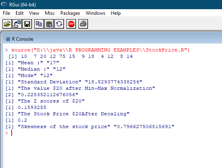Viewport: 222px width, 168px height.
Task: Click the "The Z scores of $20" line
Action: point(45,101)
